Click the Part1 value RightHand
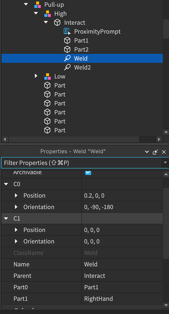 98,299
